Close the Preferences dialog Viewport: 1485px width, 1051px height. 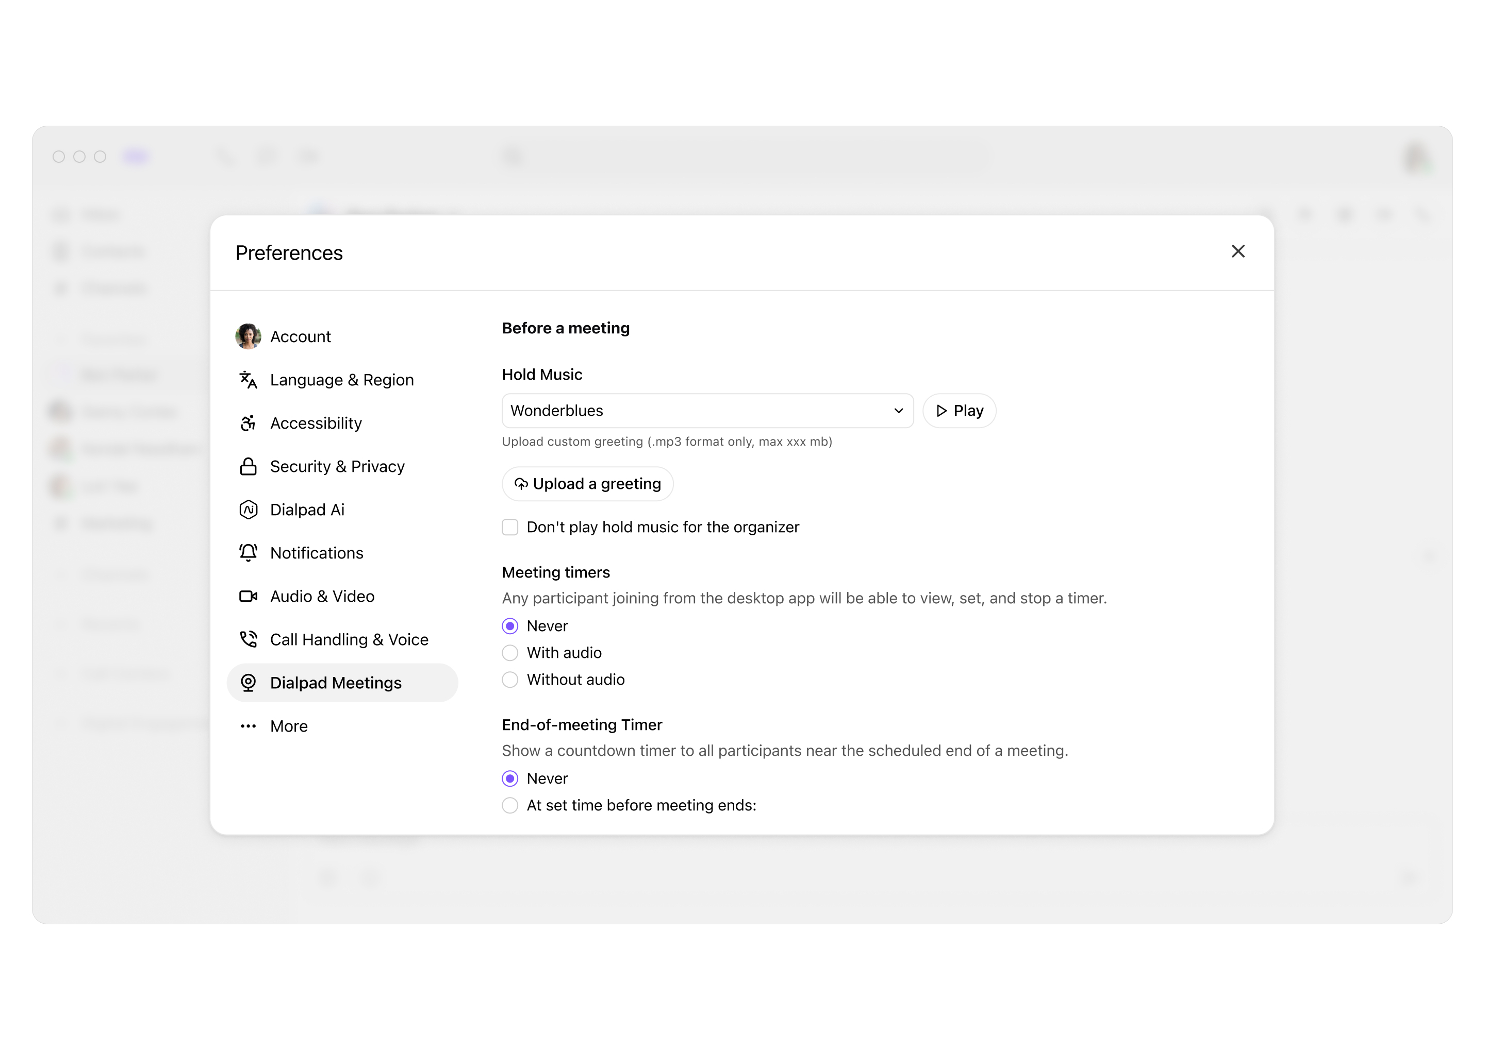tap(1237, 252)
